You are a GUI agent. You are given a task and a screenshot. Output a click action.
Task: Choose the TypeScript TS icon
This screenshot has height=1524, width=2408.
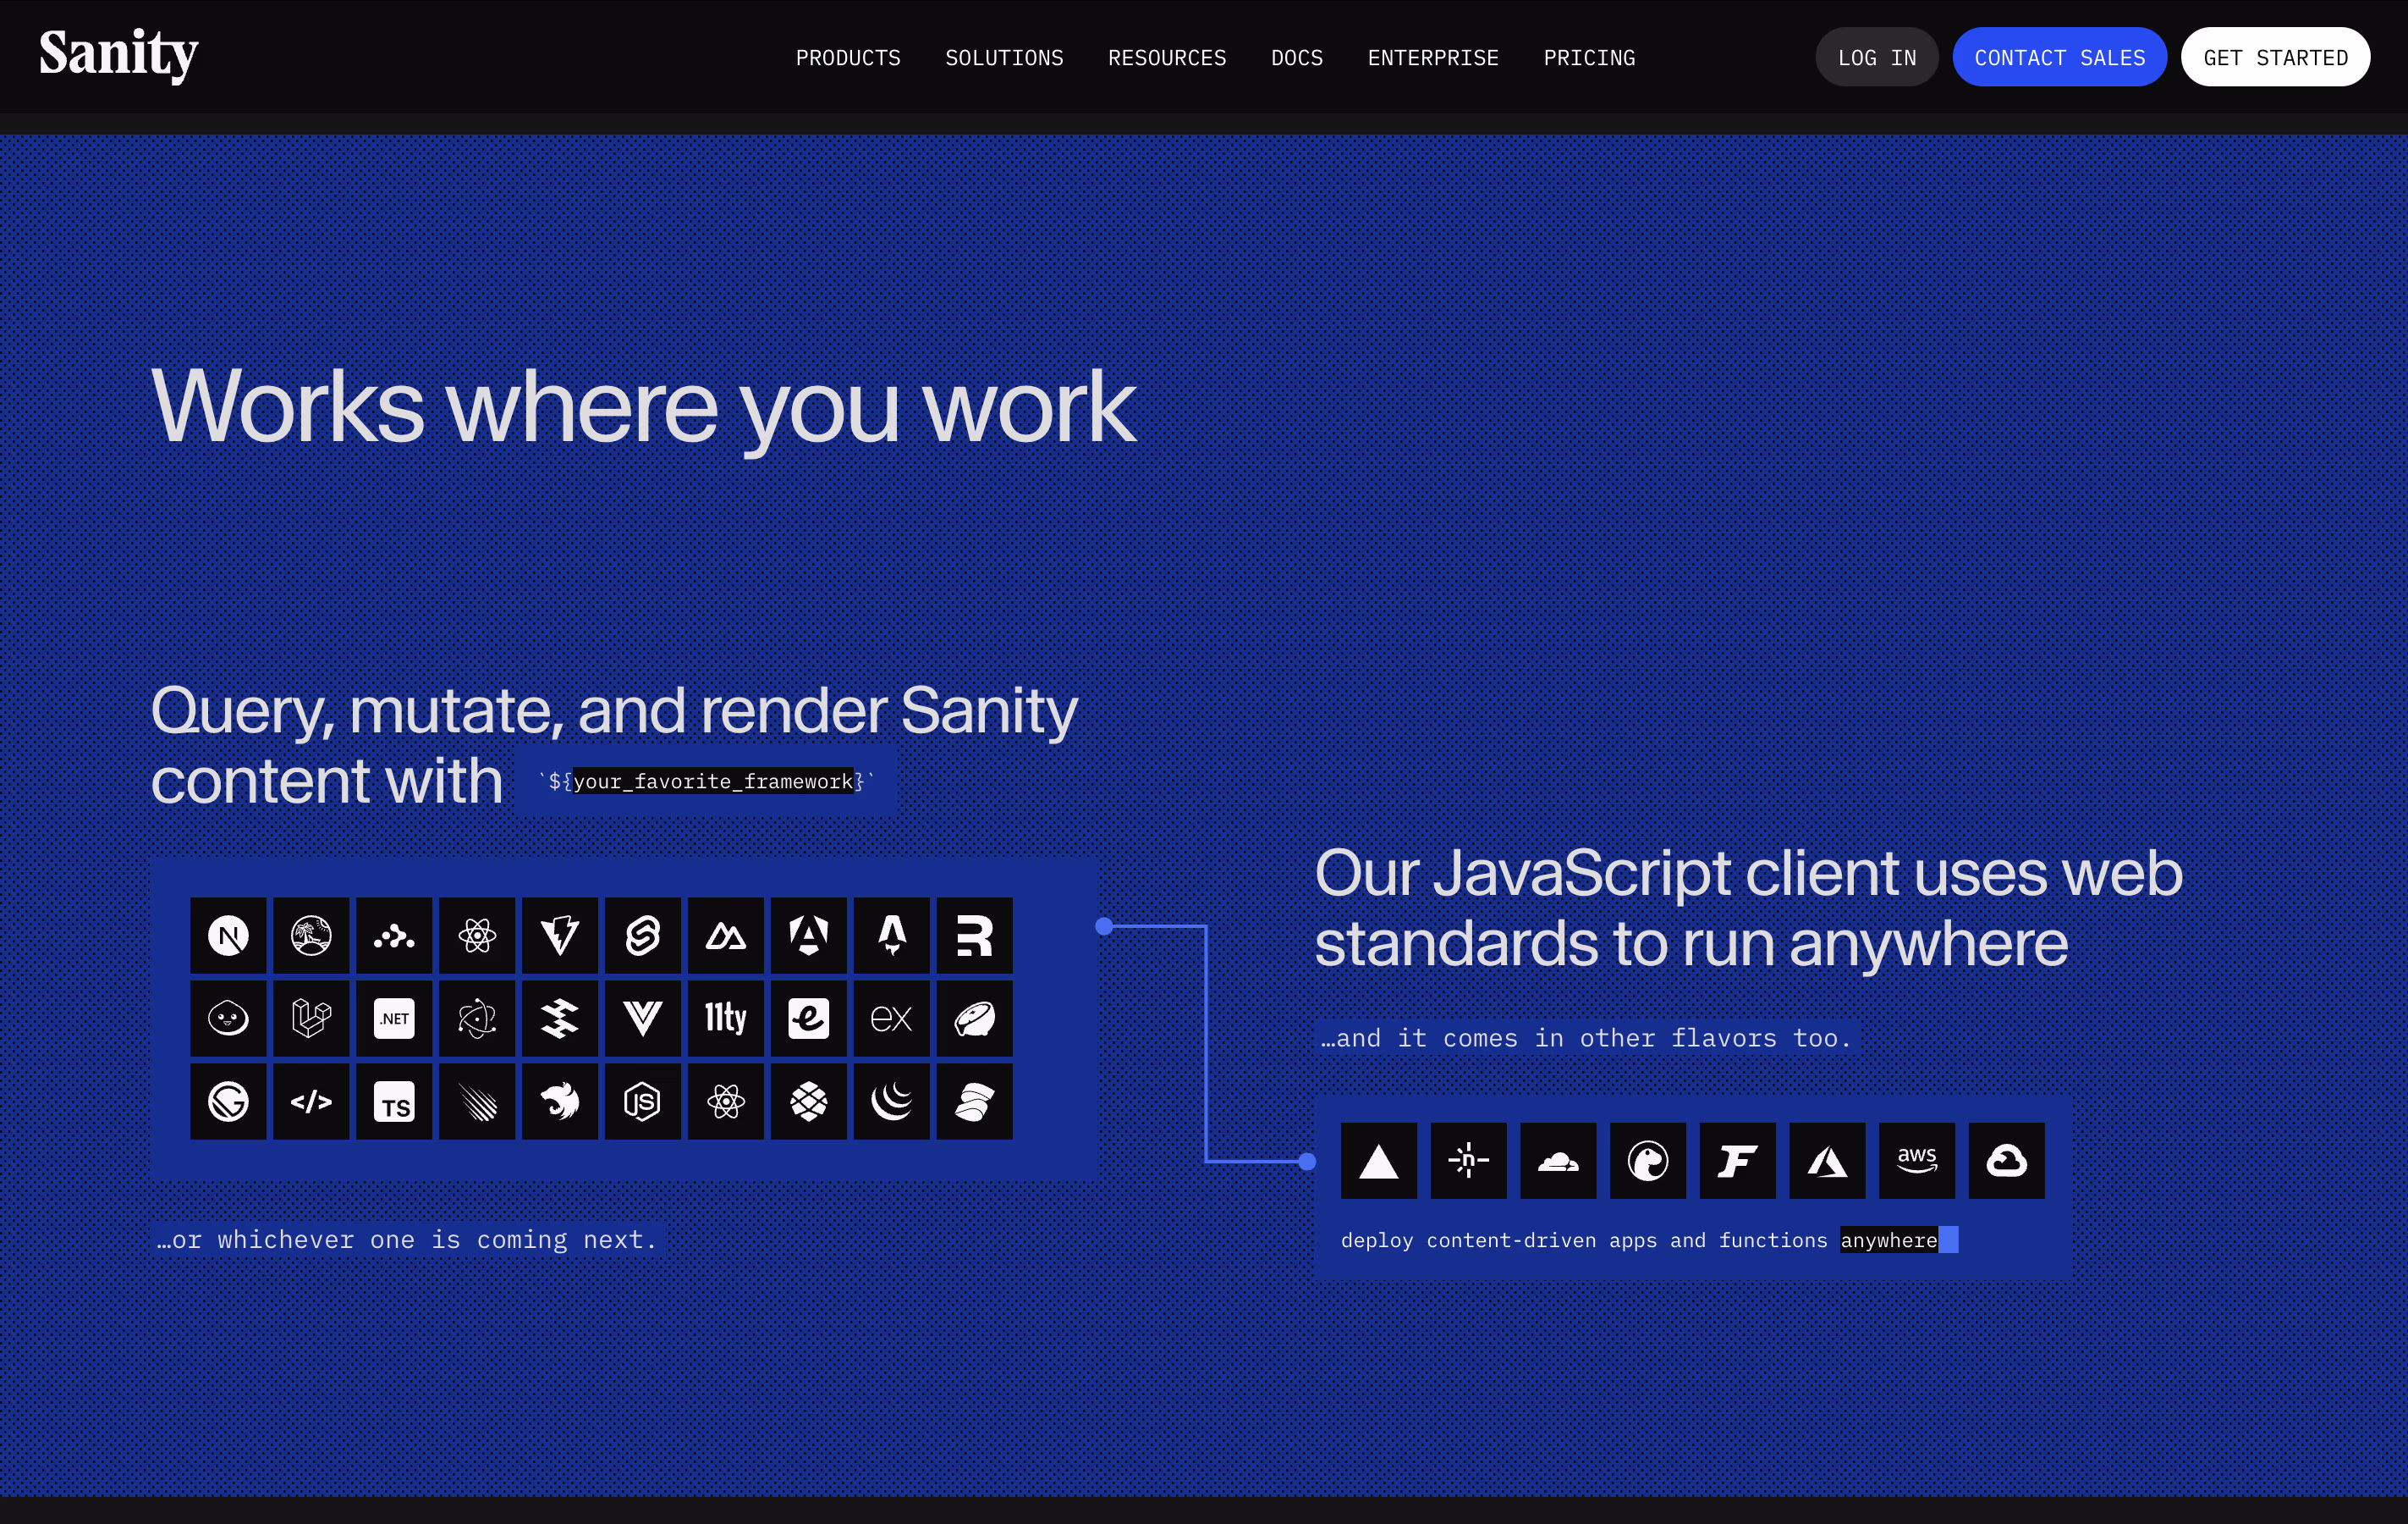coord(394,1102)
